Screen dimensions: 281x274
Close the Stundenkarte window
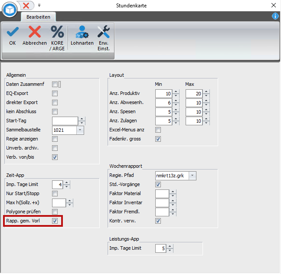(x=274, y=5)
